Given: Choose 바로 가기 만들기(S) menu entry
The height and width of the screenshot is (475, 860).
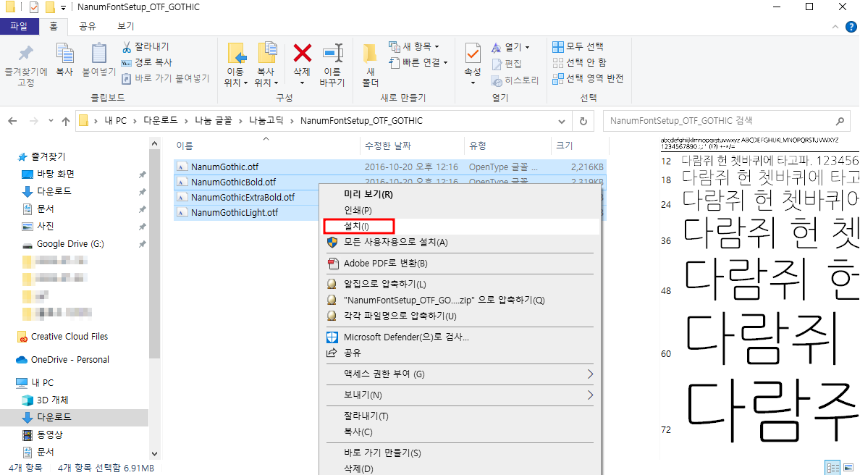Looking at the screenshot, I should 460,453.
